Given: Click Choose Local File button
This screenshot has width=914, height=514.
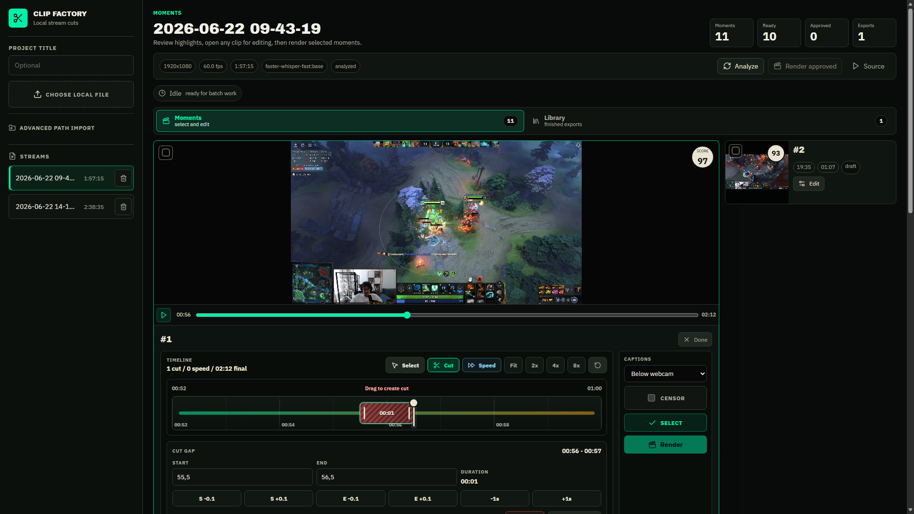Looking at the screenshot, I should tap(71, 95).
